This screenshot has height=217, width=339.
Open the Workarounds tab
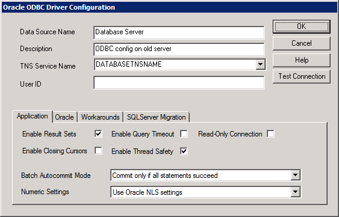(x=101, y=117)
